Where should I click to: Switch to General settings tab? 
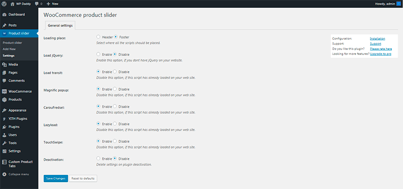pos(60,25)
